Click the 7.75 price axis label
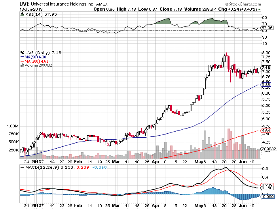 point(266,57)
